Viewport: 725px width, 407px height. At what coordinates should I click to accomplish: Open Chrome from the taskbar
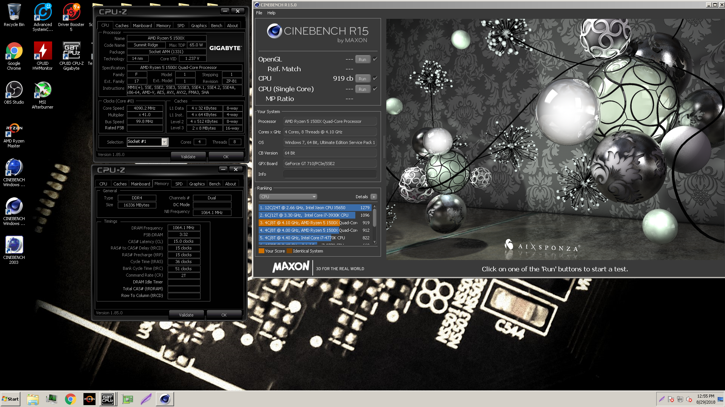70,399
